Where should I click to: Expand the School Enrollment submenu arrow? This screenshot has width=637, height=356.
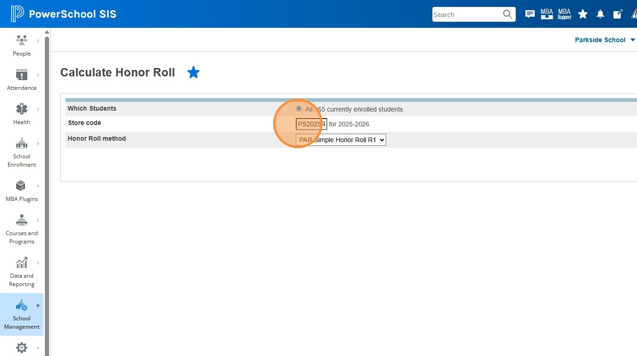coord(38,143)
